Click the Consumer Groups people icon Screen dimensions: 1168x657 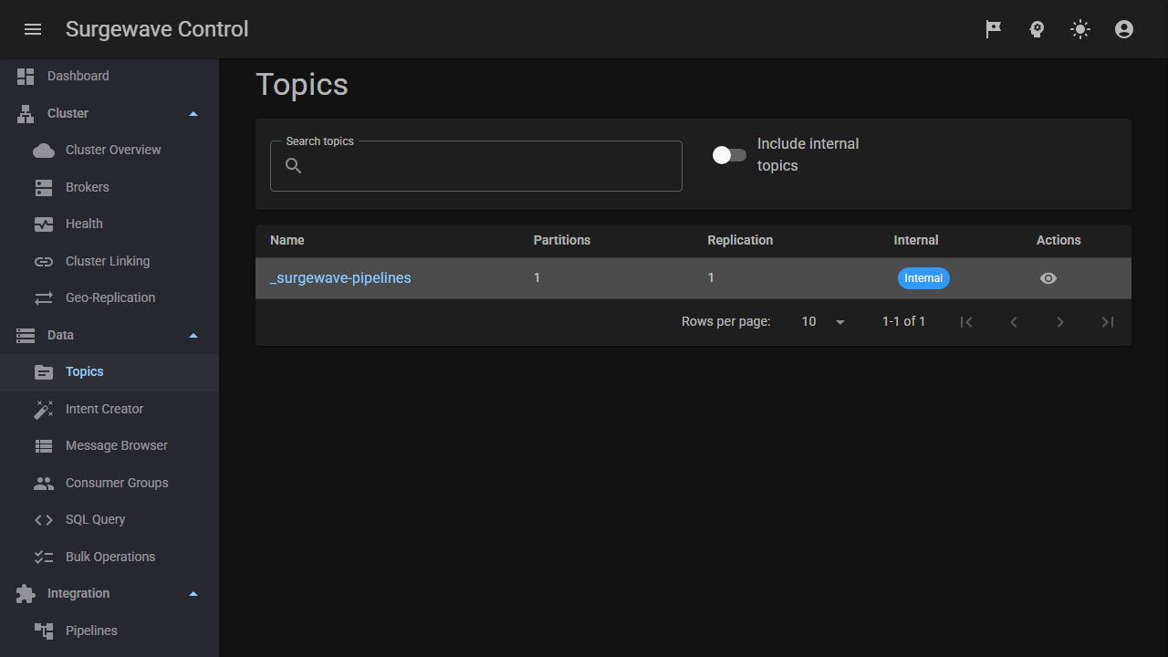[44, 484]
